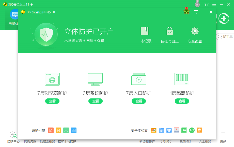Click 查看 under 7层浏览器防护
Image resolution: width=234 pixels, height=147 pixels.
pyautogui.click(x=52, y=101)
